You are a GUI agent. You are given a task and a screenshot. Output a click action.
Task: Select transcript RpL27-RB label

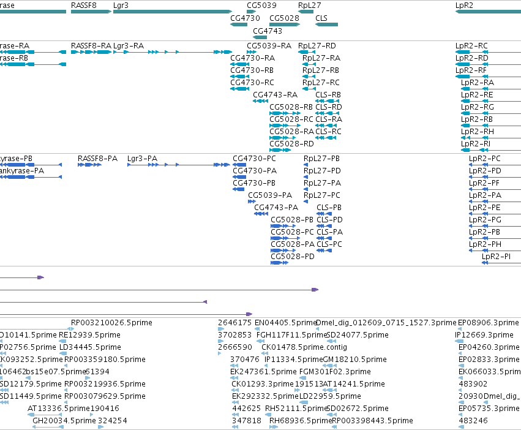pyautogui.click(x=321, y=70)
